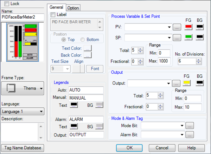Open the Frame Type Thema dropdown
211x154 pixels.
click(23, 88)
